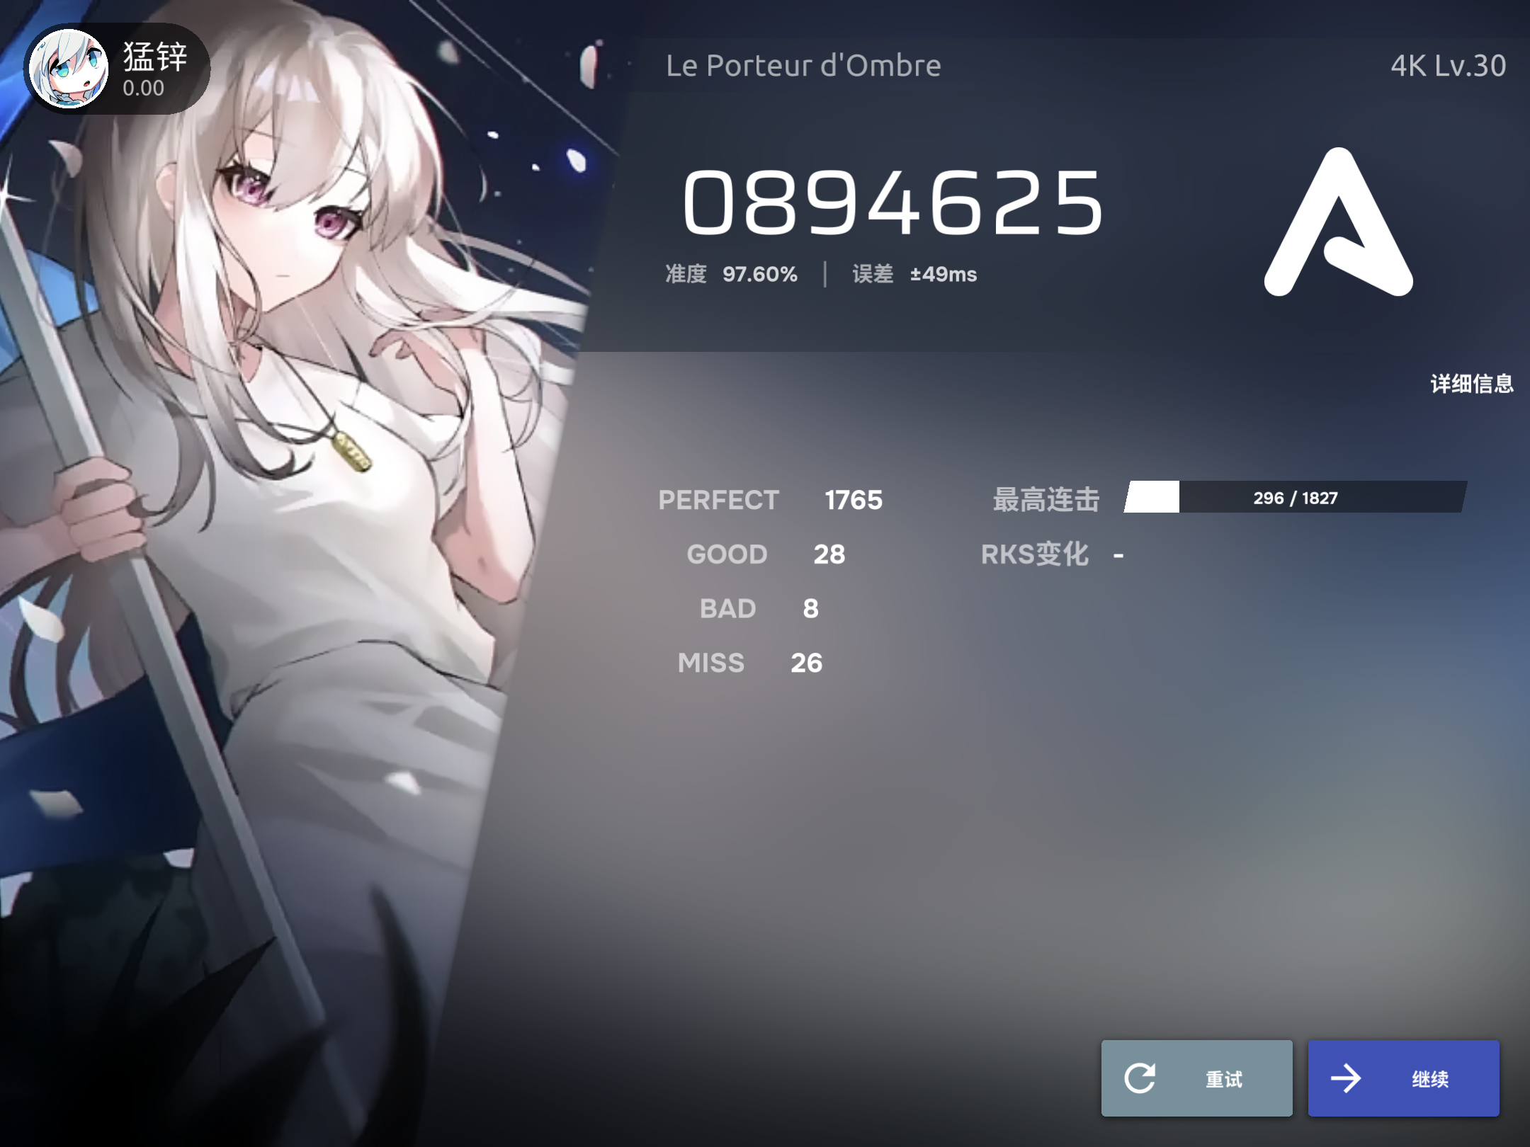The height and width of the screenshot is (1147, 1530).
Task: Click the 继续 continue button
Action: (1404, 1078)
